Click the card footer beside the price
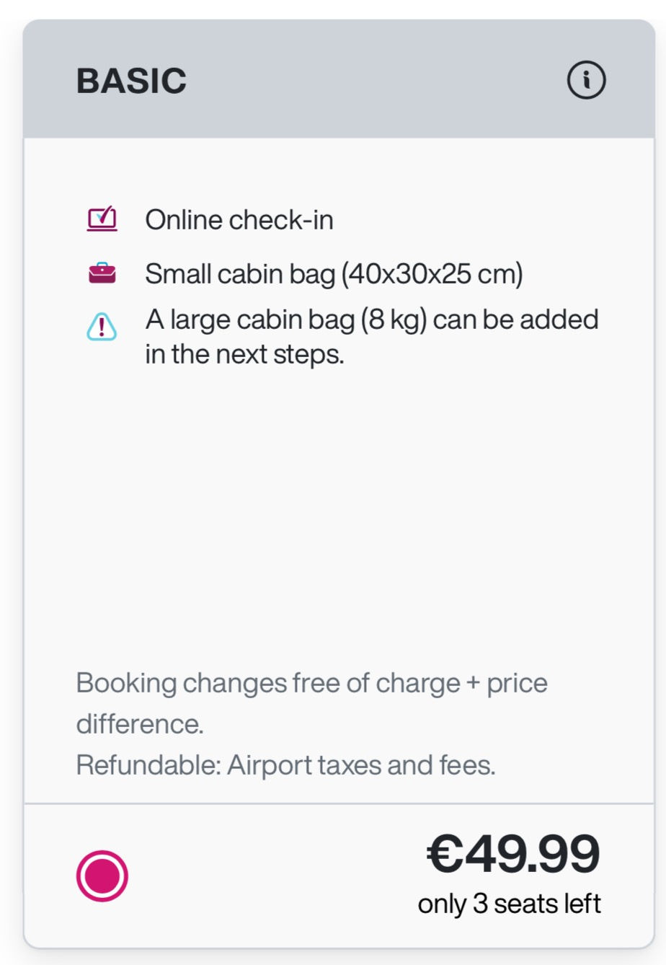Image resolution: width=666 pixels, height=965 pixels. tap(274, 876)
